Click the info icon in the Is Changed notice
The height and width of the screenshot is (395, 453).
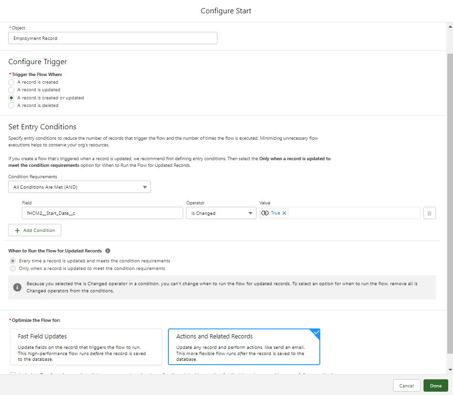[x=17, y=287]
